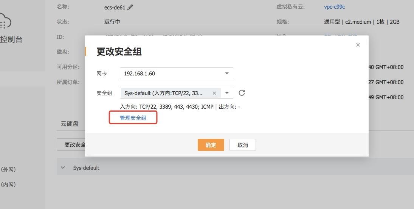This screenshot has width=414, height=209.
Task: Click the 更改安全组 dialog title
Action: pyautogui.click(x=119, y=52)
